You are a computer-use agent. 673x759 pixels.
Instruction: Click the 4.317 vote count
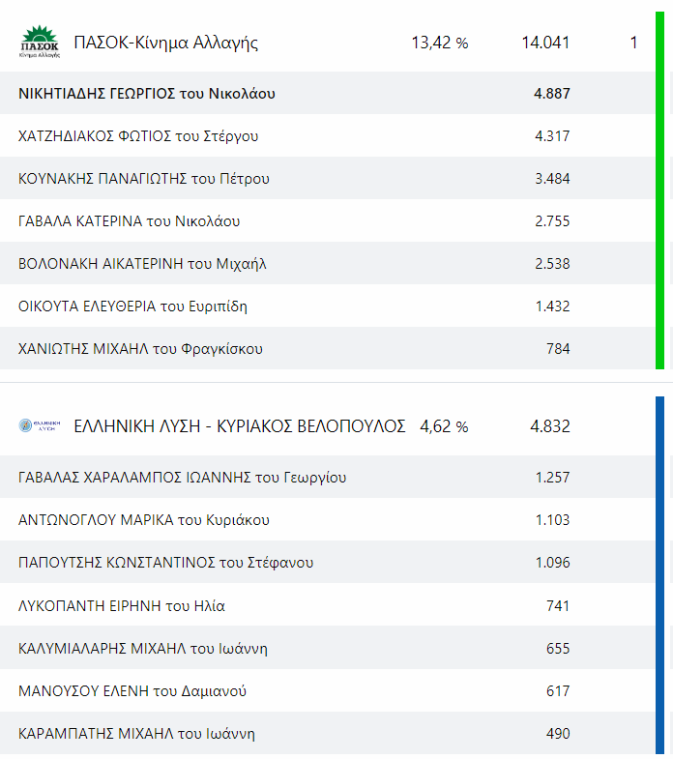552,136
